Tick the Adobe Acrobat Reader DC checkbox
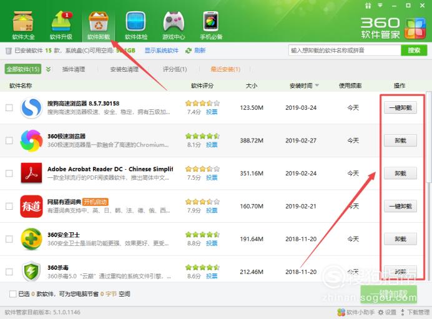 click(9, 174)
